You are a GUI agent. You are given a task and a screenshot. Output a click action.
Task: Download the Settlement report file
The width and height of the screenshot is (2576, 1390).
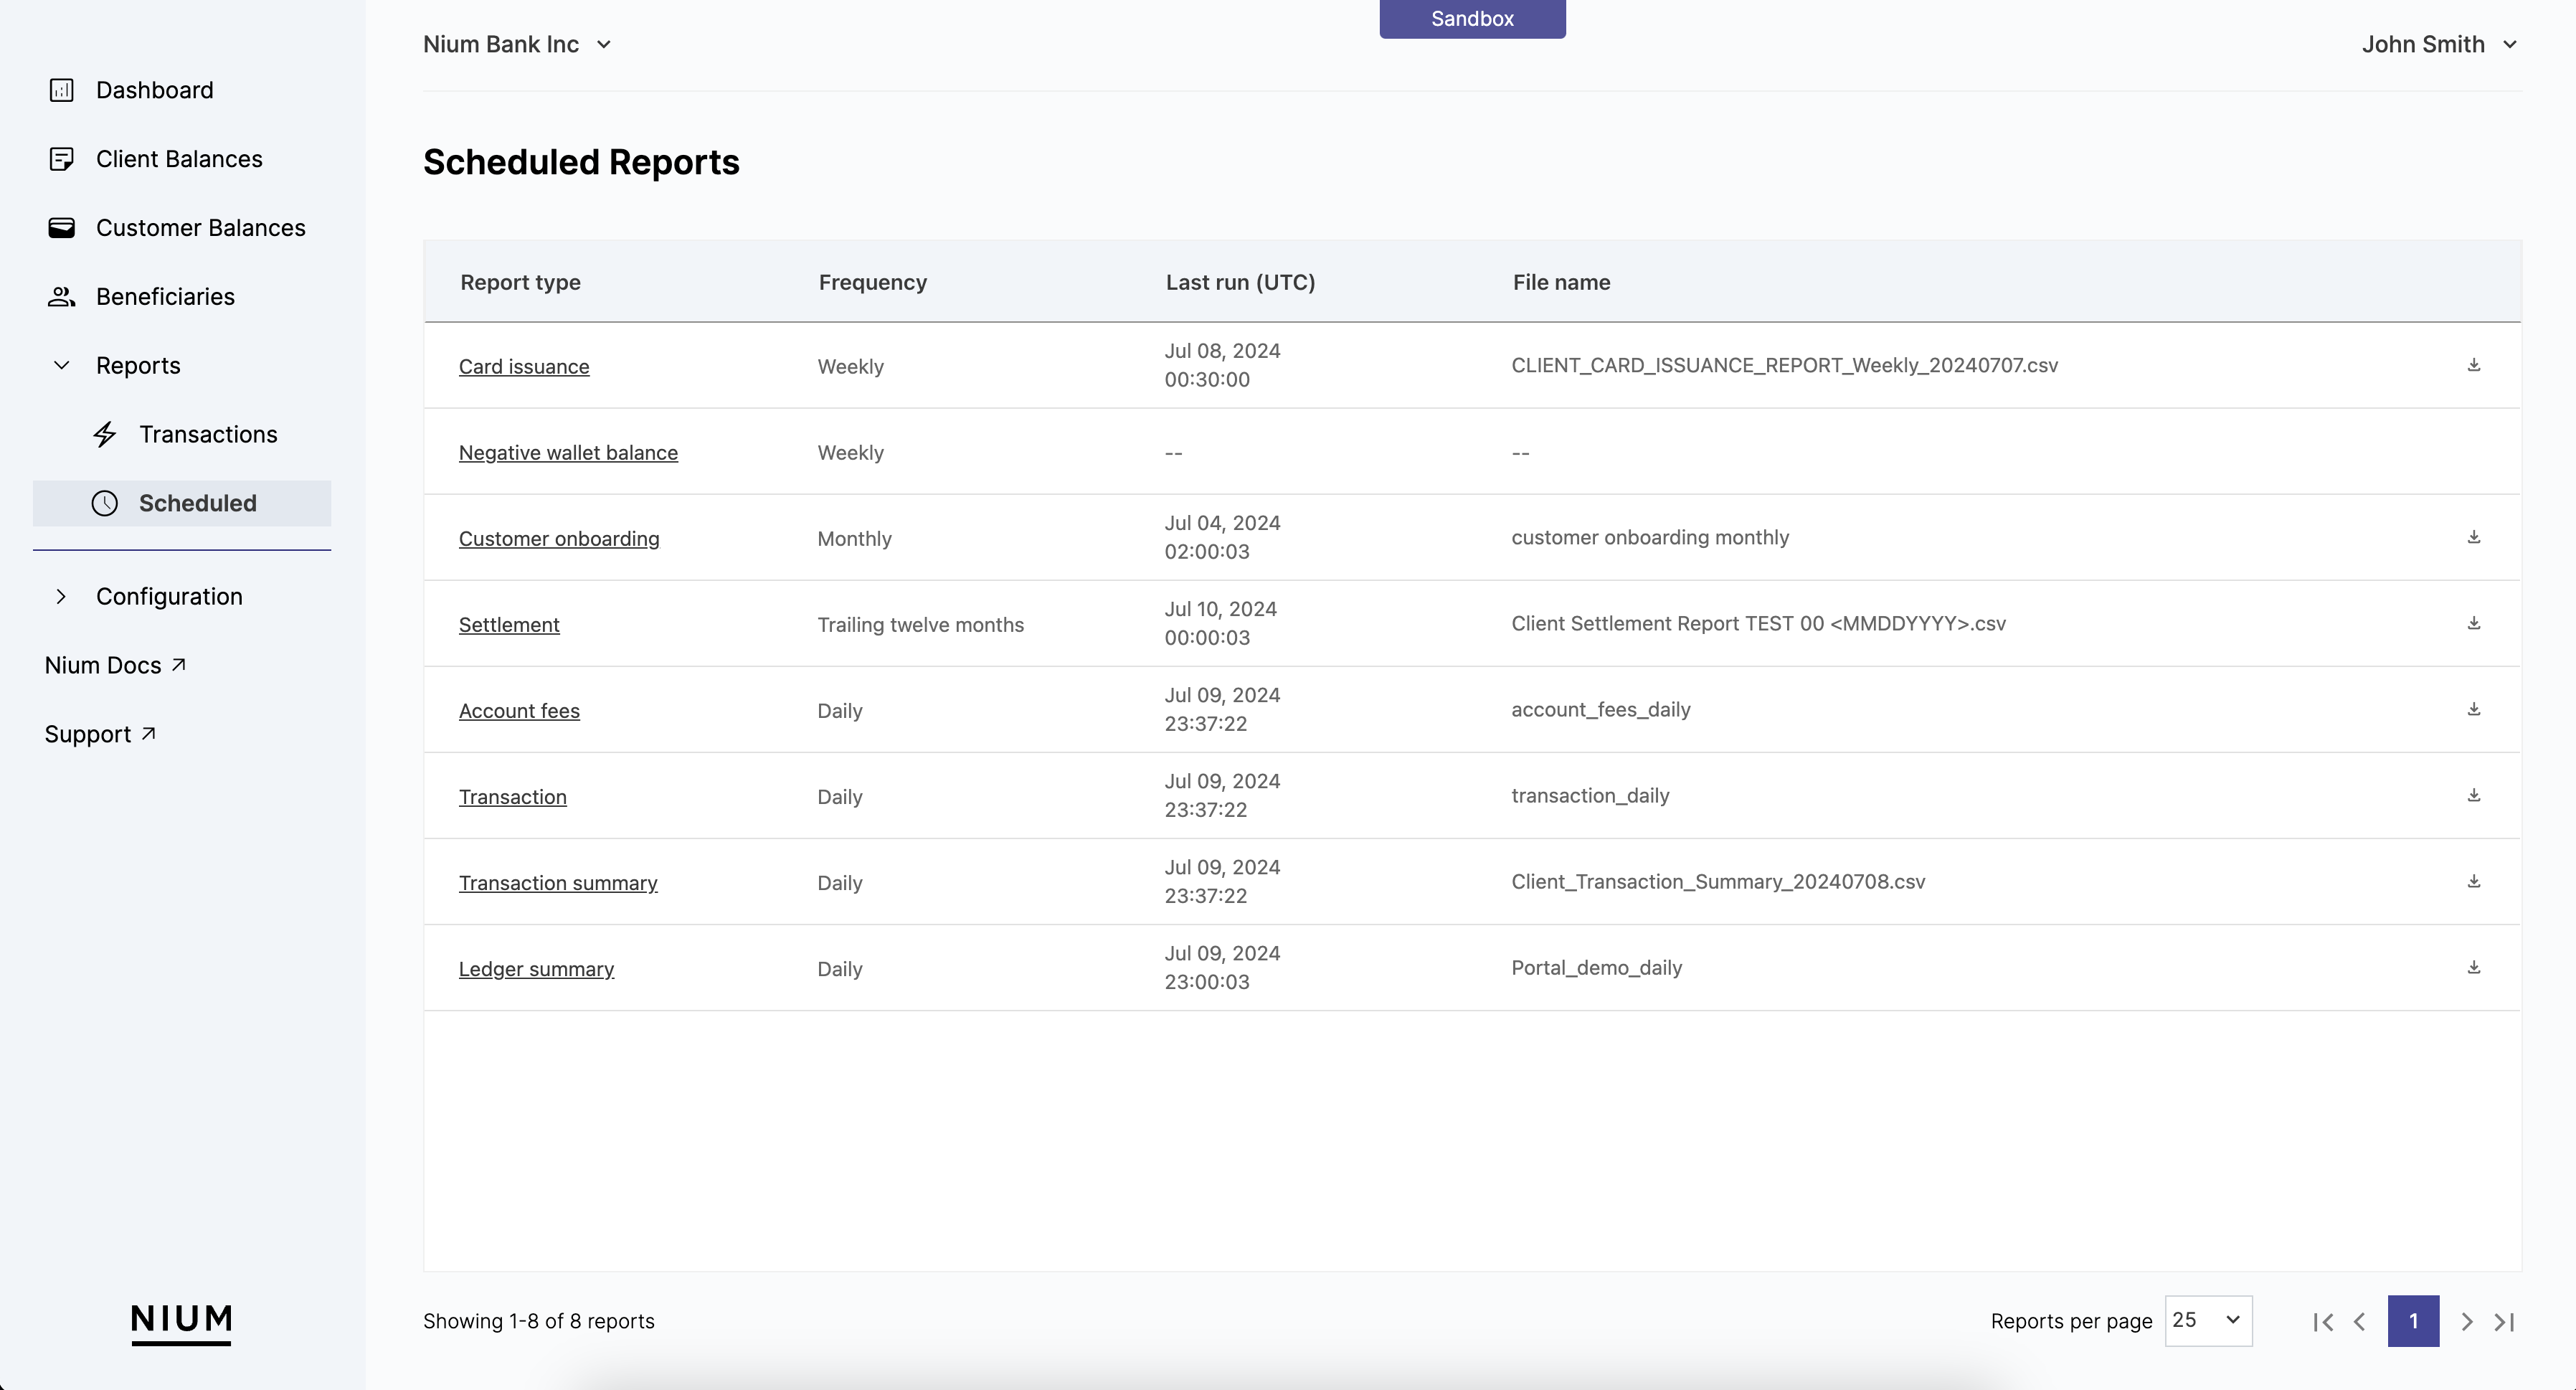point(2474,623)
